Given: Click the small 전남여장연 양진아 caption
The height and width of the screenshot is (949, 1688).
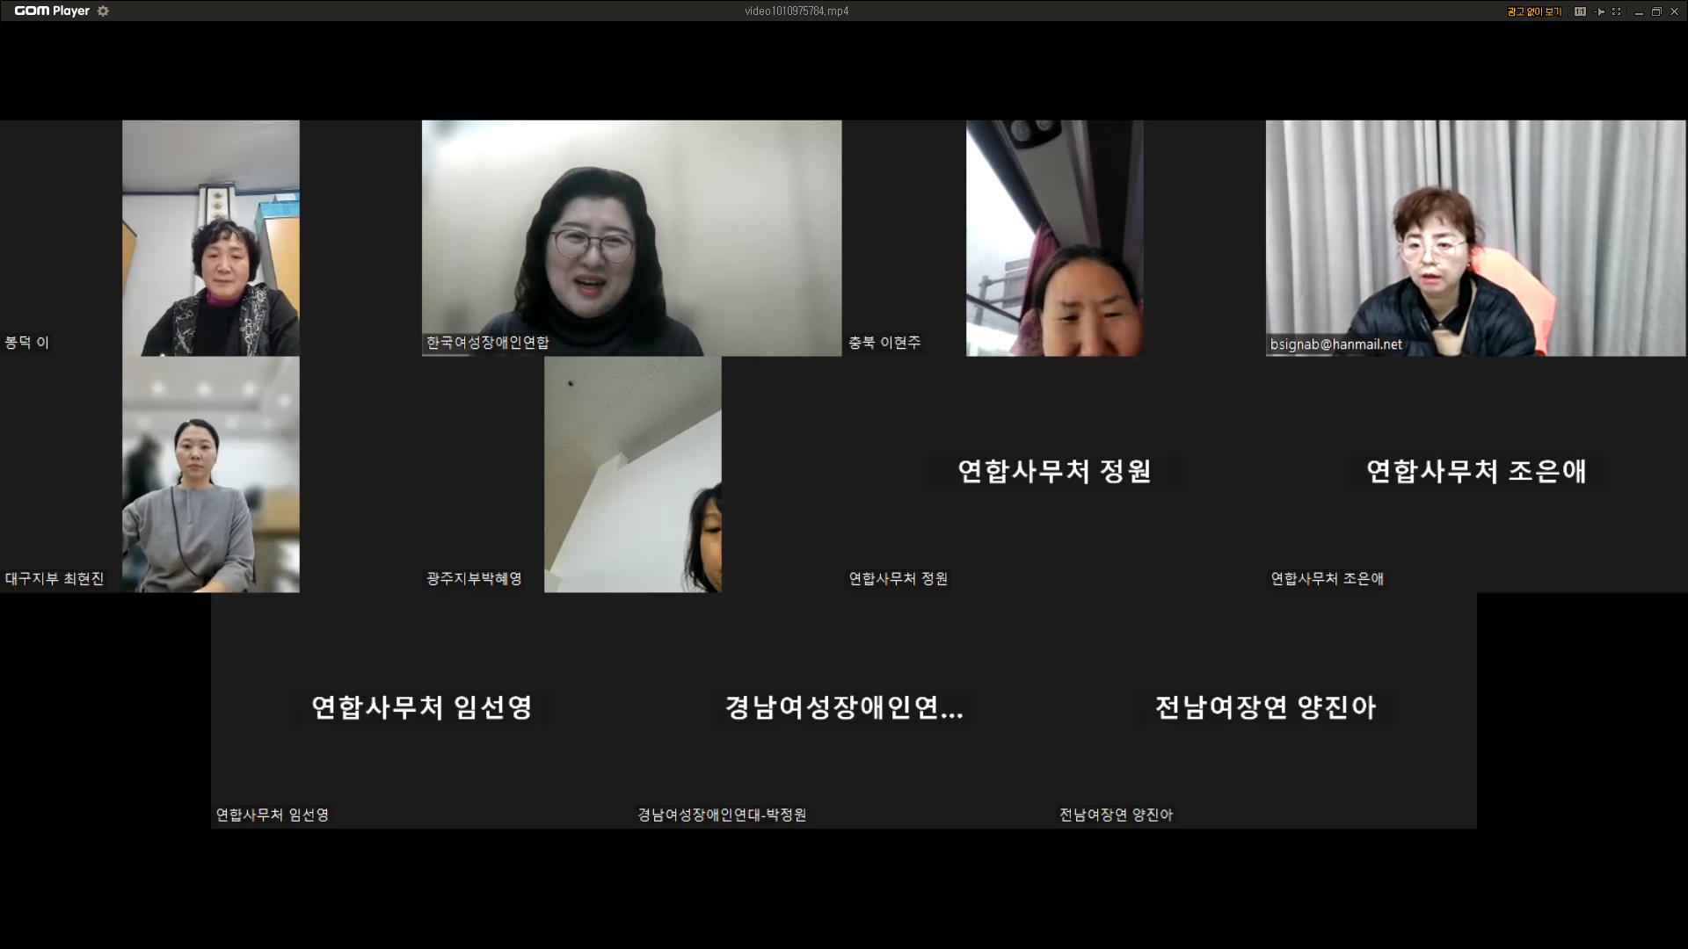Looking at the screenshot, I should pyautogui.click(x=1116, y=815).
